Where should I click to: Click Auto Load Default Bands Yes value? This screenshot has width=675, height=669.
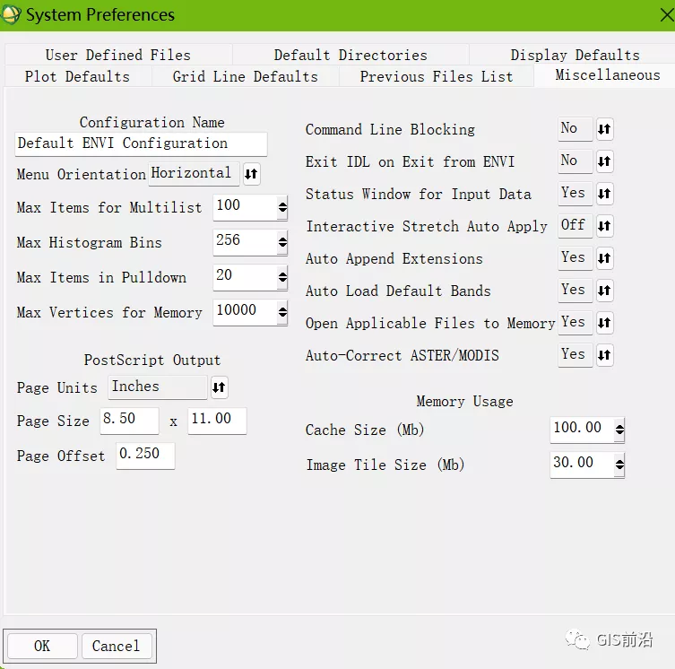point(575,291)
